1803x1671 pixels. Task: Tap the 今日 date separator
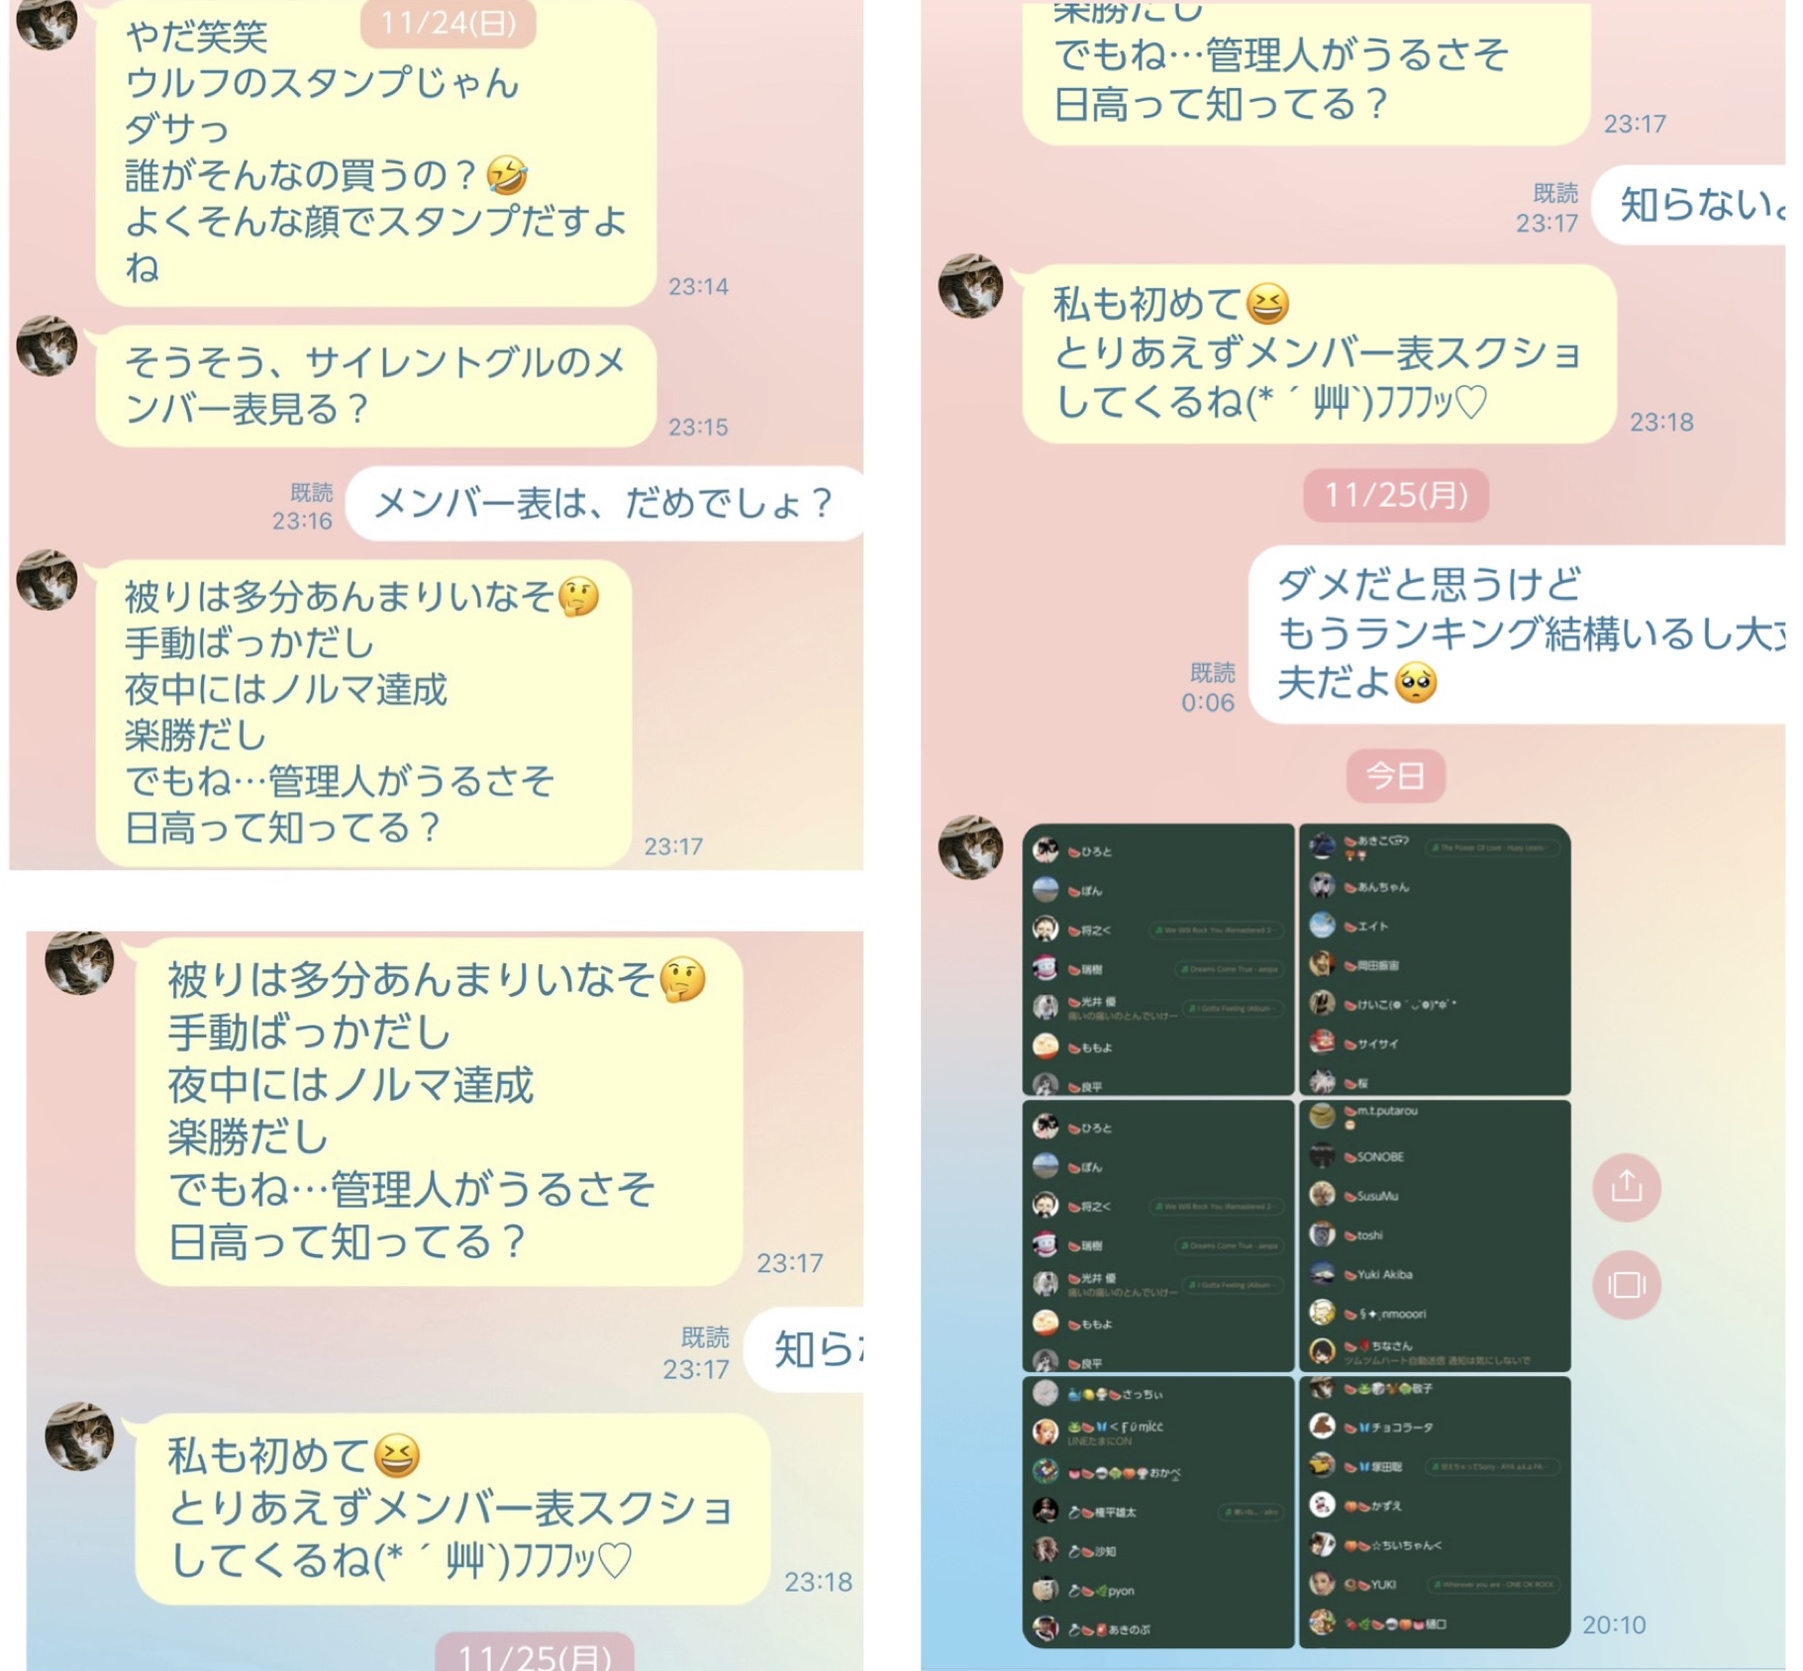(1396, 776)
